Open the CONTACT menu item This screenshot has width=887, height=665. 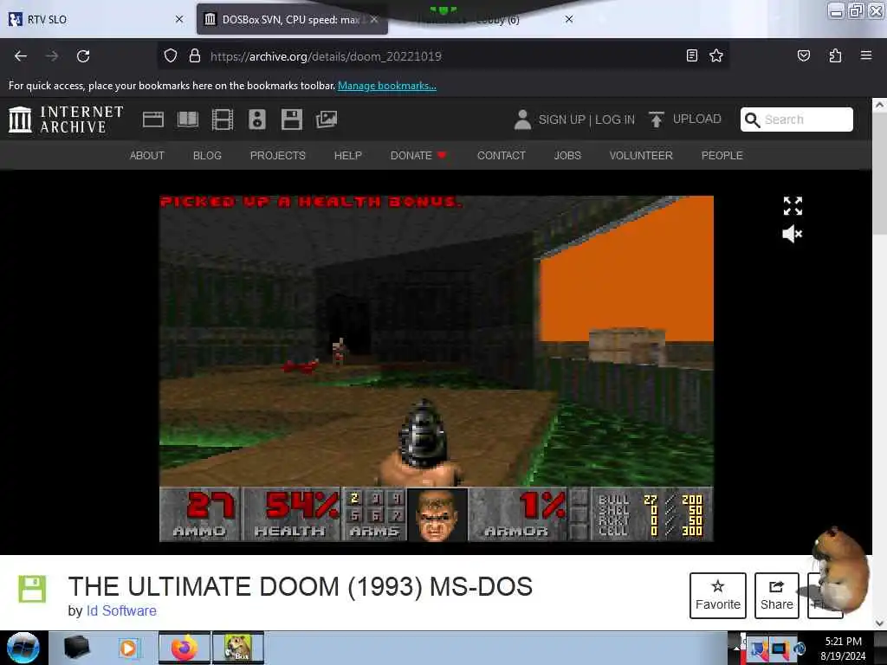coord(502,156)
